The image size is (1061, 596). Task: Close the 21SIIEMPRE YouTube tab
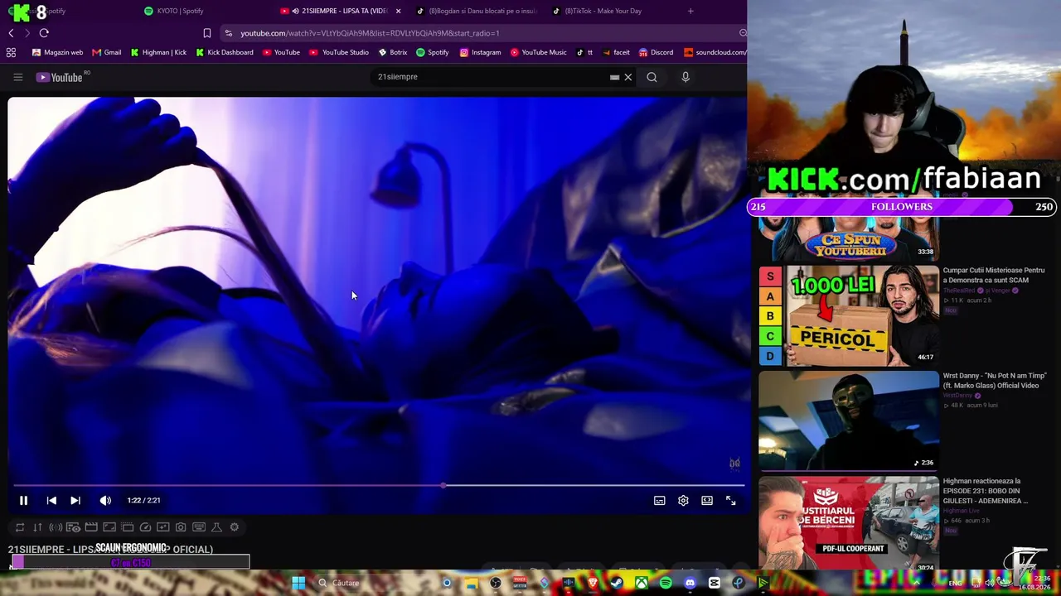[x=399, y=11]
